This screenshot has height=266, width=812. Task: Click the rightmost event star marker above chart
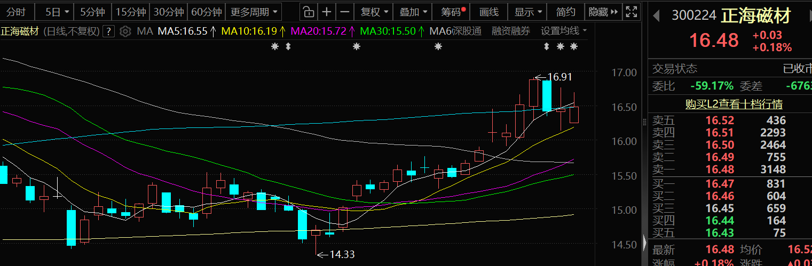574,47
